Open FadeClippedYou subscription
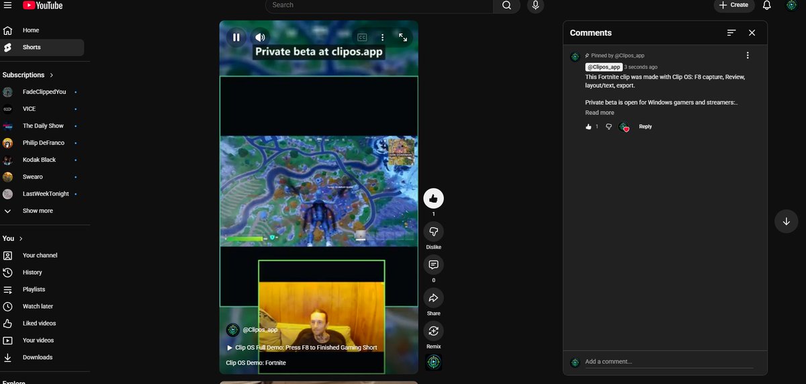The image size is (806, 384). click(42, 92)
